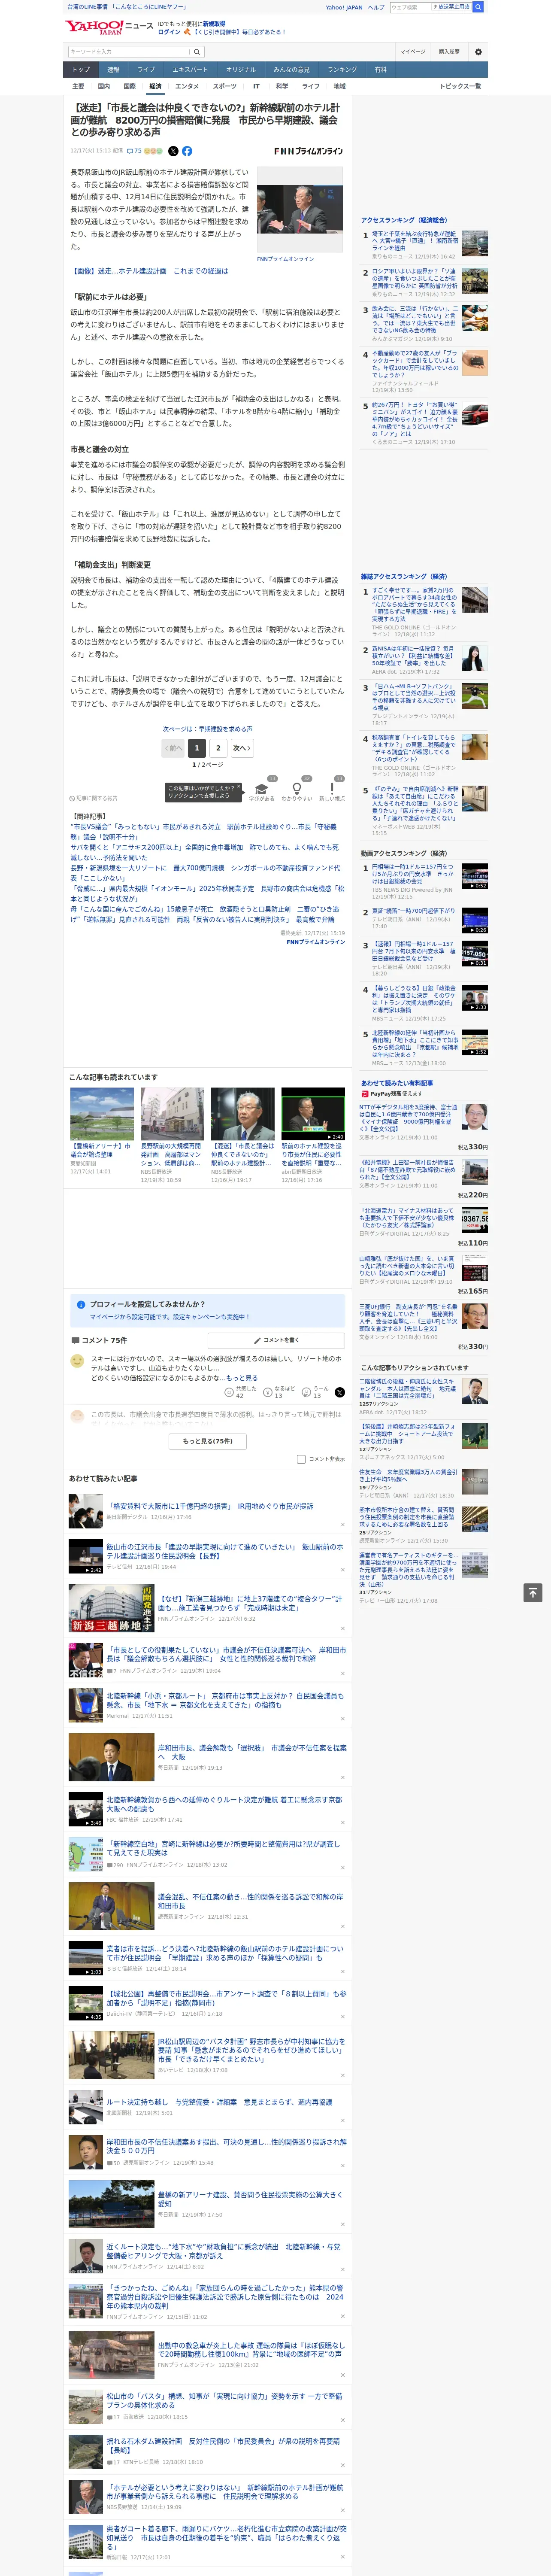Screen dimensions: 551x2576
Task: Click the キーワードを入力 search field
Action: [x=129, y=52]
